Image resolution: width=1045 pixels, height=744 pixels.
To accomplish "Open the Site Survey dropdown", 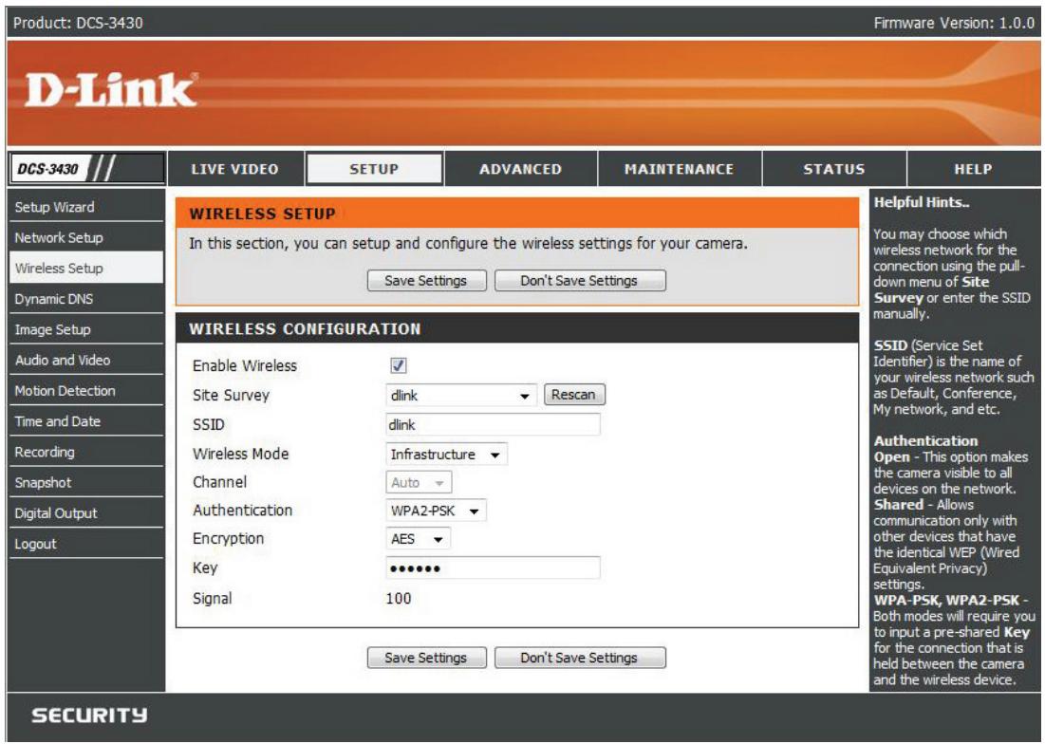I will (460, 396).
